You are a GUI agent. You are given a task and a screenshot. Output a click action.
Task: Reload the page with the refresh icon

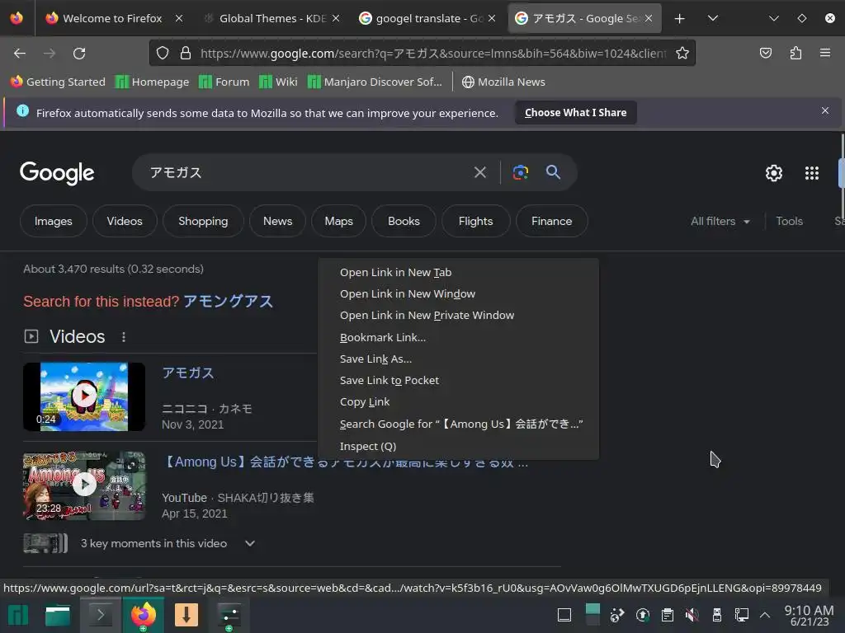[x=79, y=54]
